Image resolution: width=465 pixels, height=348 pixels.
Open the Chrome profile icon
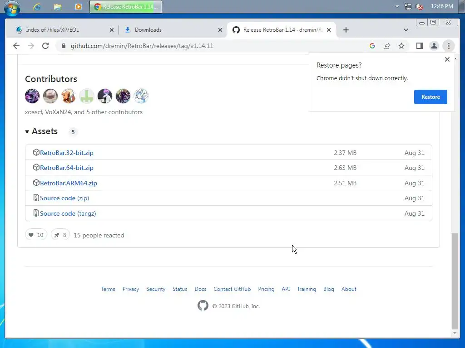point(434,46)
